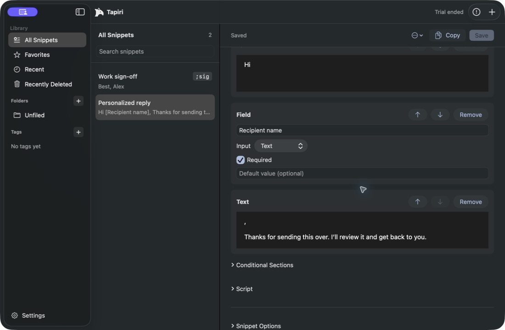Add a new folder with the Folders plus icon

(78, 101)
